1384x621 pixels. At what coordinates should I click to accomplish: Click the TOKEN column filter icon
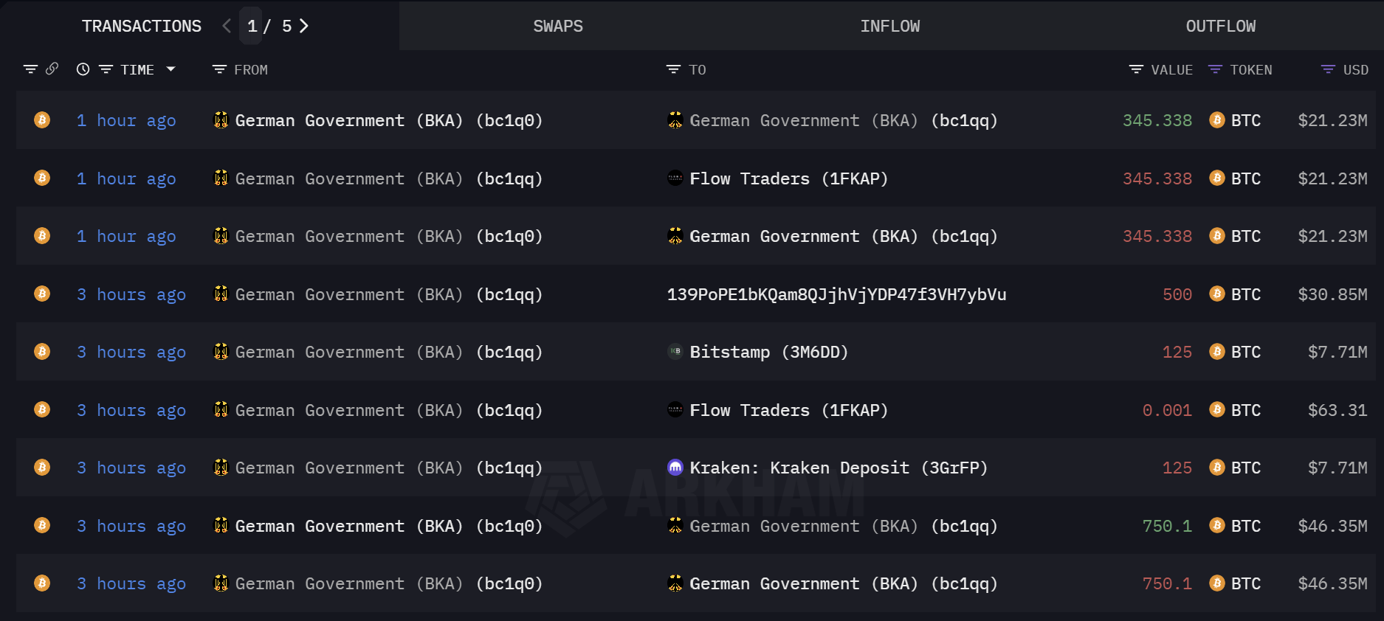click(x=1215, y=69)
